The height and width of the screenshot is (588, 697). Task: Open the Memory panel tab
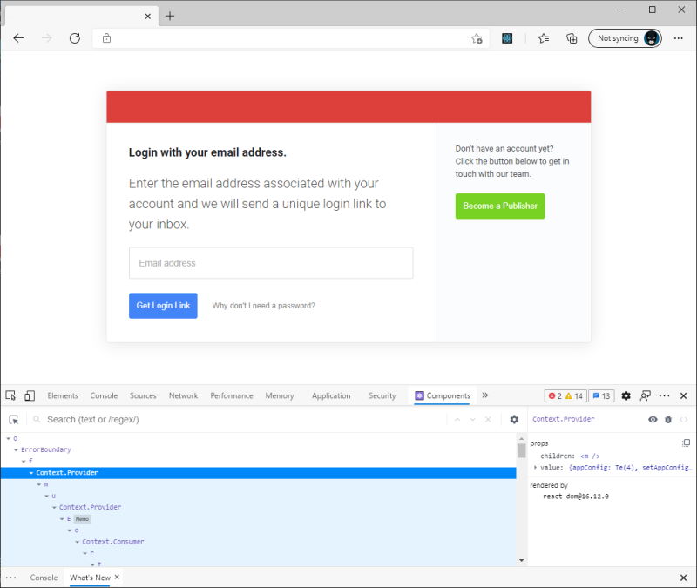tap(280, 395)
